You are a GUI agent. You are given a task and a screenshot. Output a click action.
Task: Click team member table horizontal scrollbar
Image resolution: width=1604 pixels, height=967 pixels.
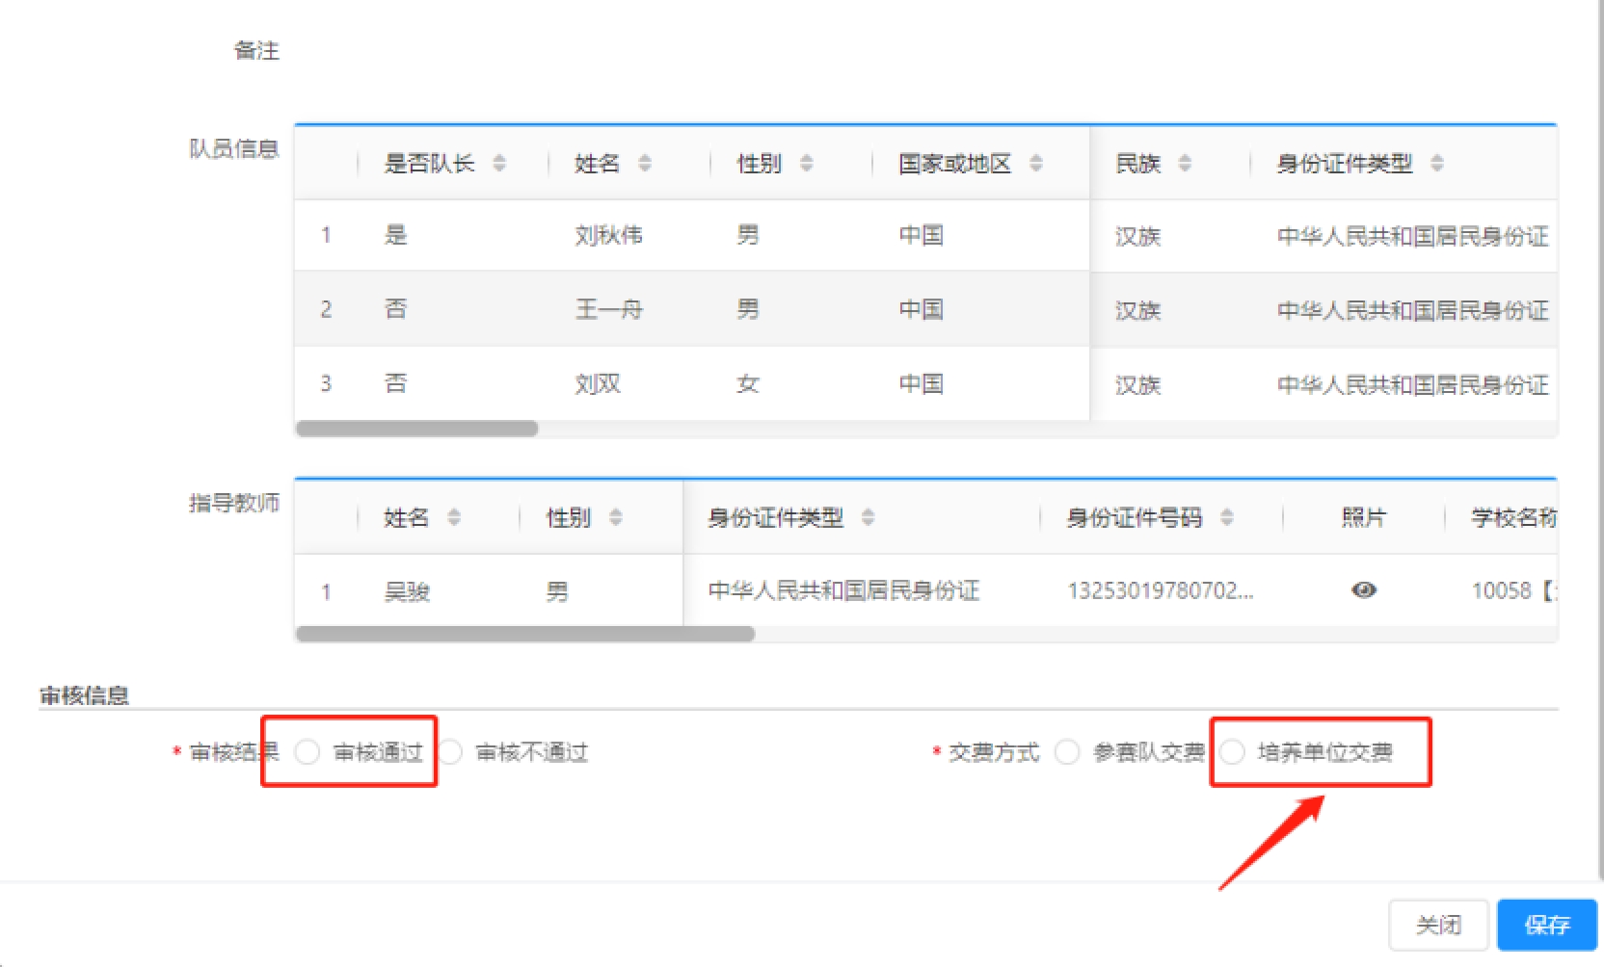click(x=417, y=429)
